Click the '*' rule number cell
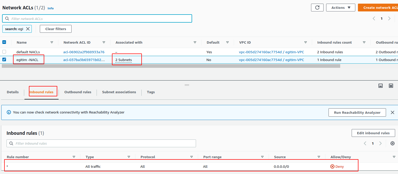398x174 pixels. pyautogui.click(x=7, y=166)
